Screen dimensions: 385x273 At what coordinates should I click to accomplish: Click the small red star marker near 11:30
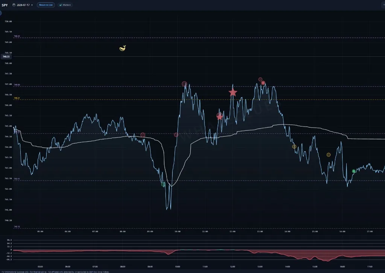(x=220, y=116)
